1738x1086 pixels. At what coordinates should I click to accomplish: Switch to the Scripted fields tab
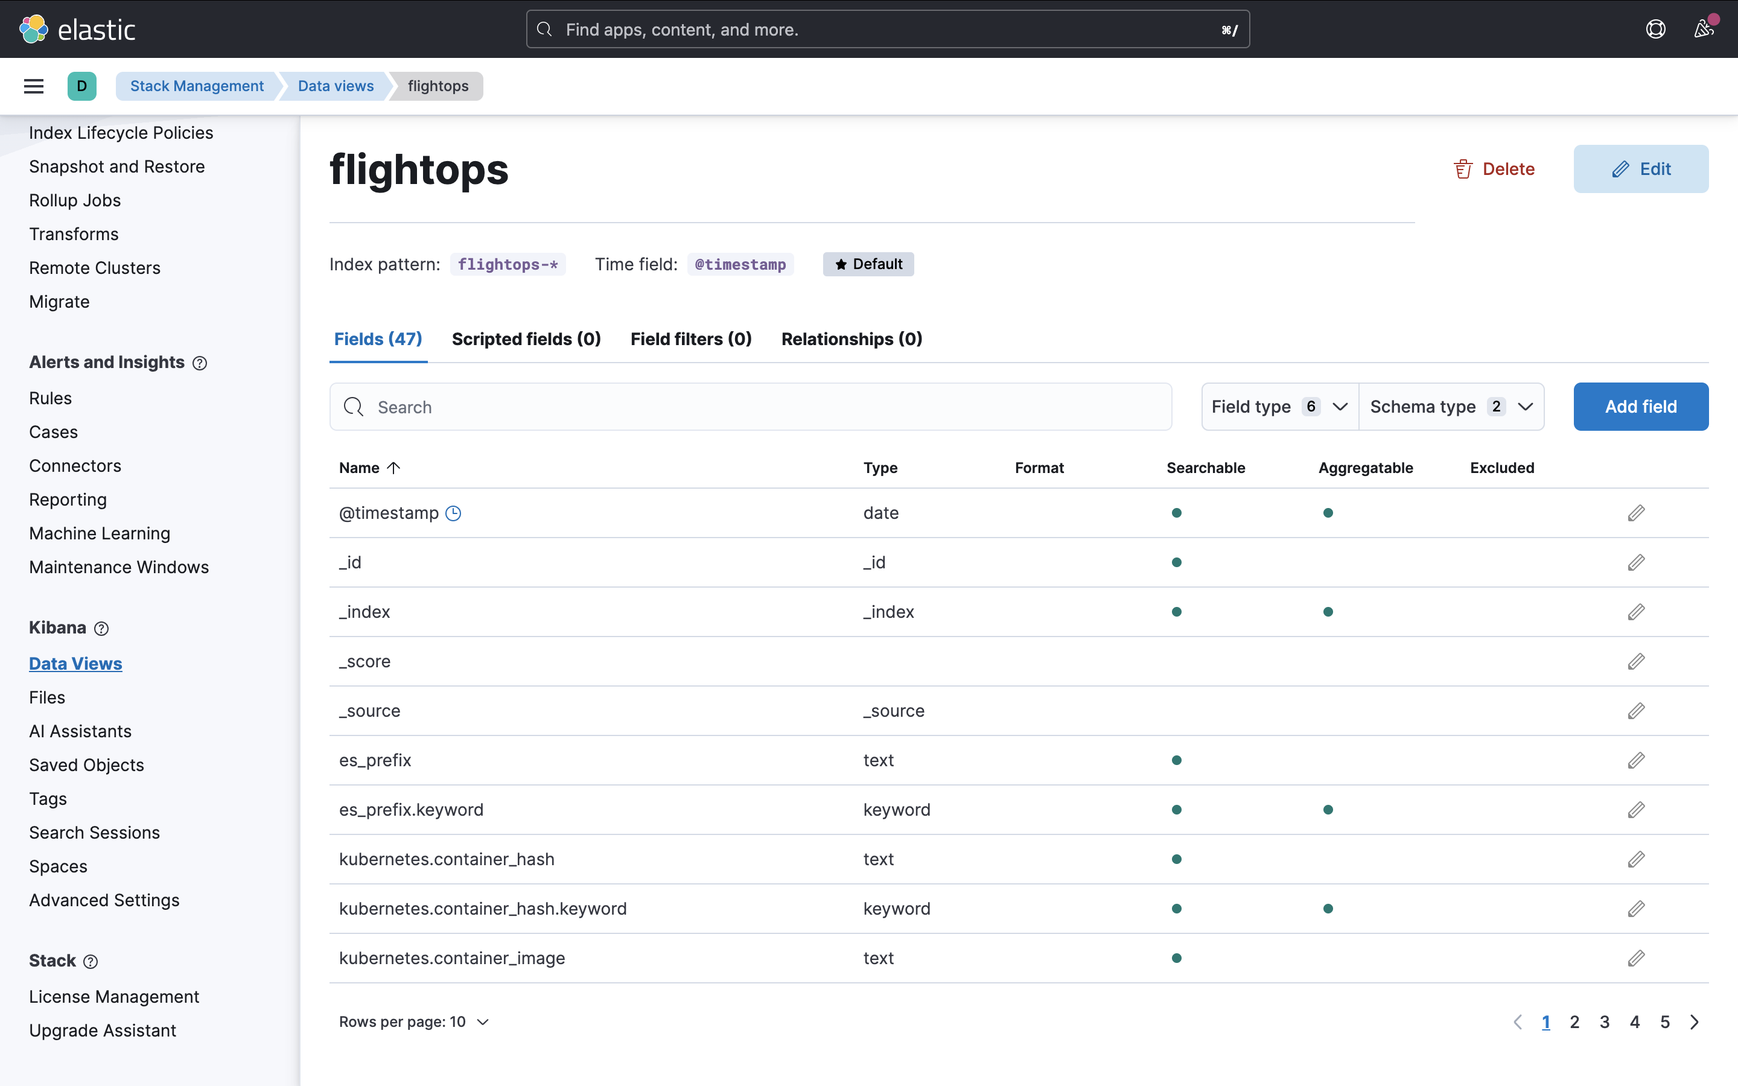[526, 339]
